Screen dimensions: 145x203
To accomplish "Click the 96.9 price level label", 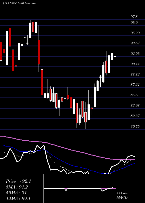I will [134, 23].
